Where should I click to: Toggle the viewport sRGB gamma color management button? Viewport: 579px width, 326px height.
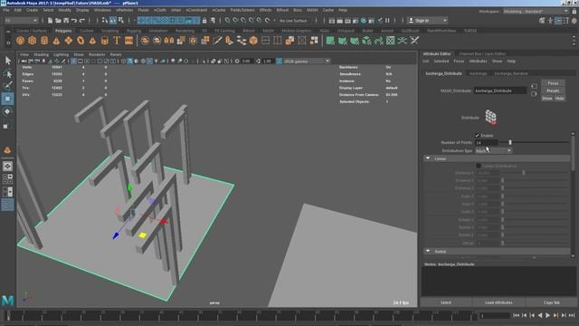pos(280,62)
